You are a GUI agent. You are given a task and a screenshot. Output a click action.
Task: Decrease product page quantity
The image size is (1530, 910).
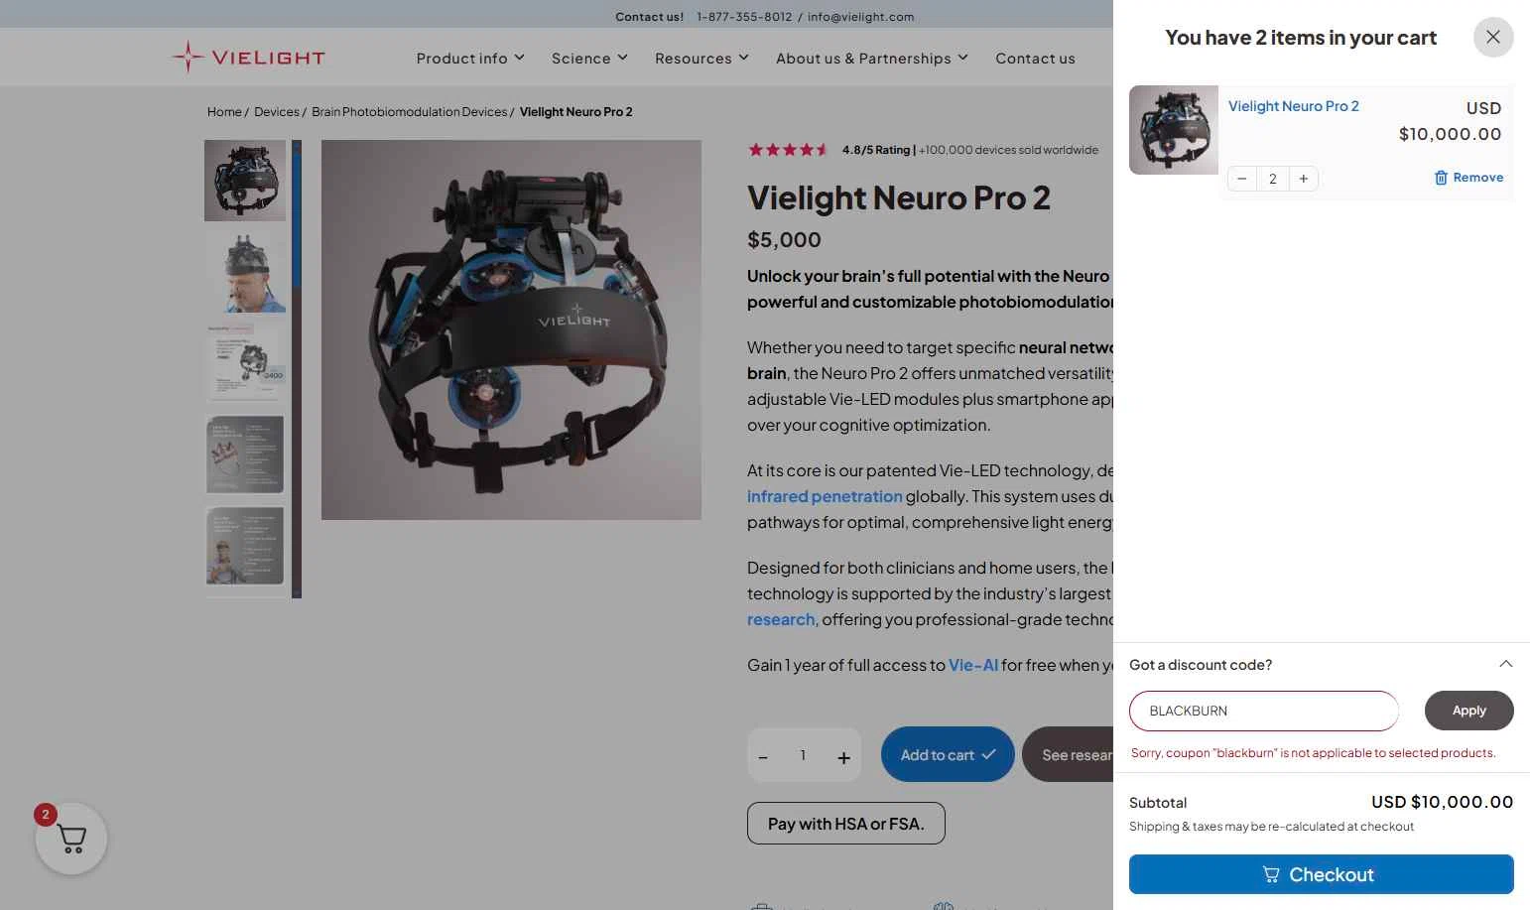tap(763, 757)
